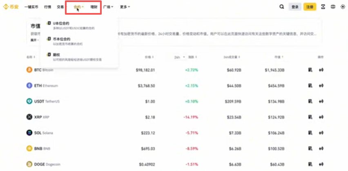
Task: Expand the 展开 description toggle
Action: [35, 40]
